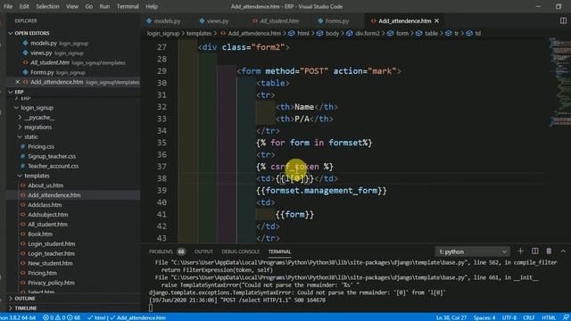Click the split editor icon
The width and height of the screenshot is (571, 321).
563,21
